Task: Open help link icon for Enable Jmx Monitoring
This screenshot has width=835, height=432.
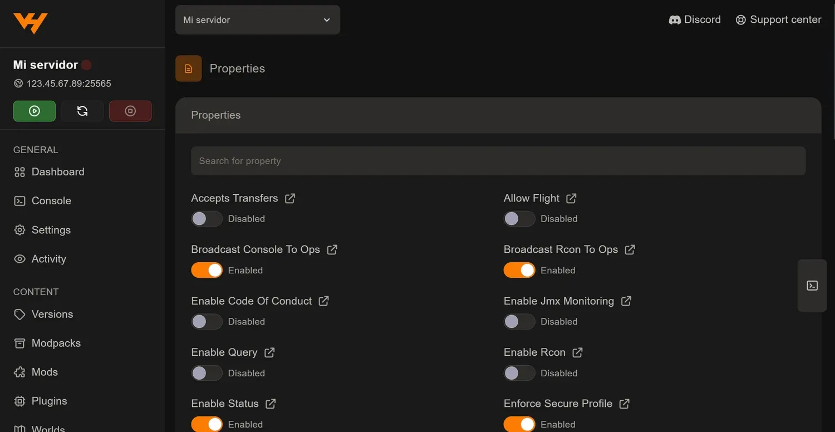Action: [x=626, y=301]
